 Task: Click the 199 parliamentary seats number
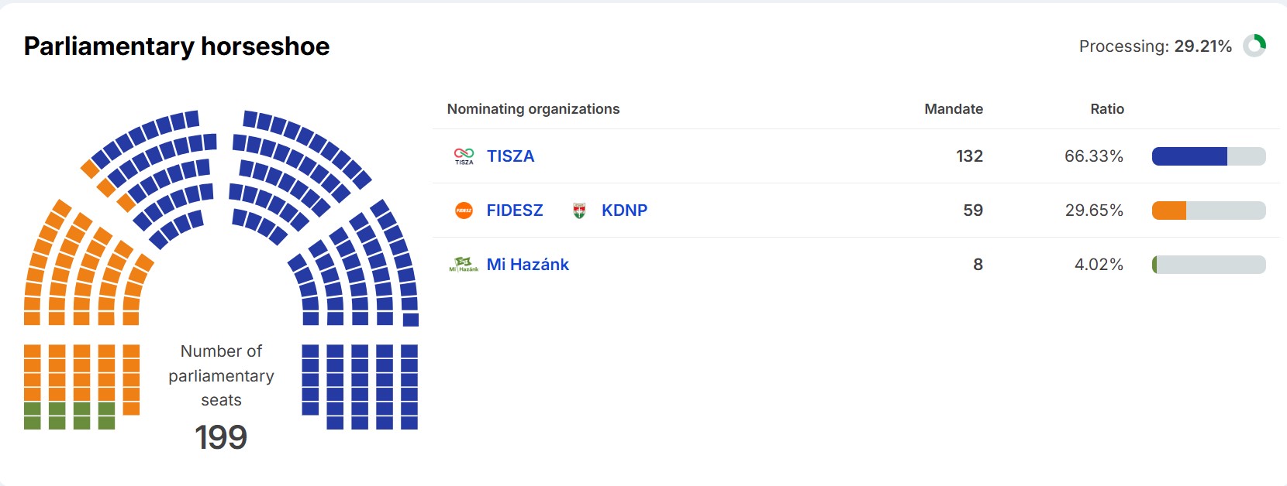pos(221,437)
